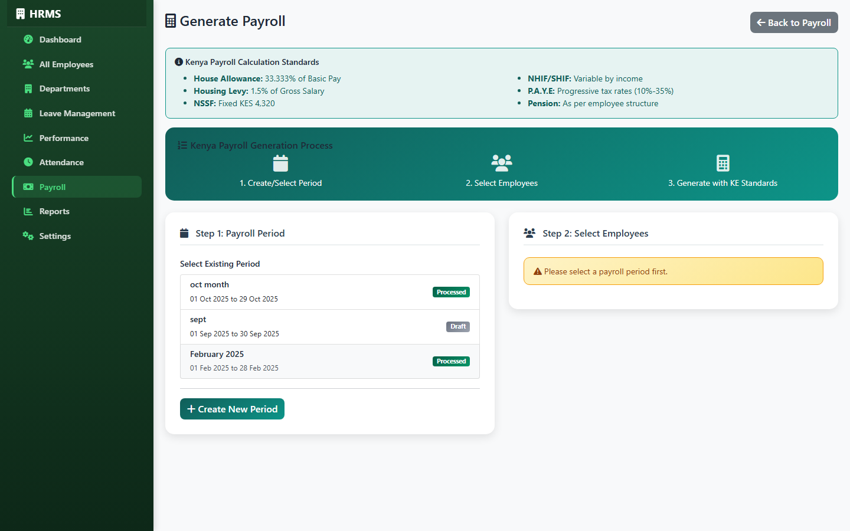
Task: Click the group icon above Select Employees step
Action: (502, 163)
